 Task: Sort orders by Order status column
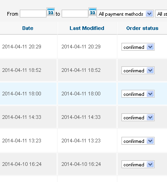(142, 28)
